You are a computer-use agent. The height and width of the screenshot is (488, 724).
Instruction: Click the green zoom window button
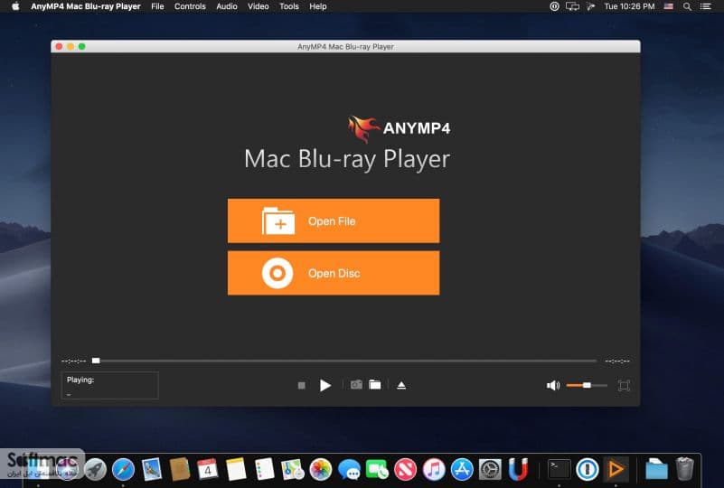pyautogui.click(x=81, y=46)
